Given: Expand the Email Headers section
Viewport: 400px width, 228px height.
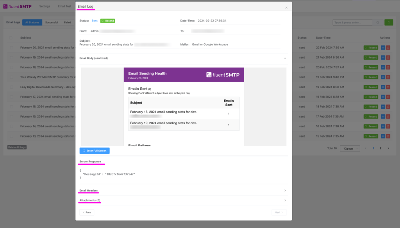Looking at the screenshot, I should click(183, 191).
